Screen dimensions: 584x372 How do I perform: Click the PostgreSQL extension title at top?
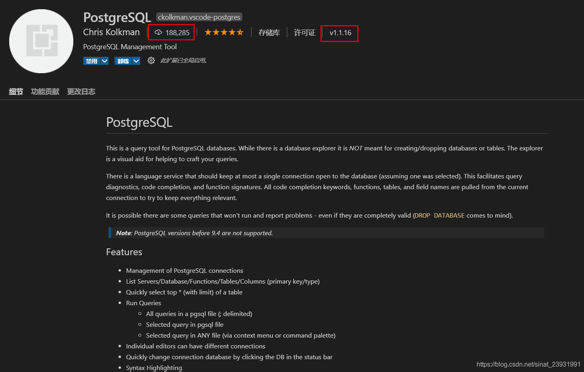tap(117, 17)
